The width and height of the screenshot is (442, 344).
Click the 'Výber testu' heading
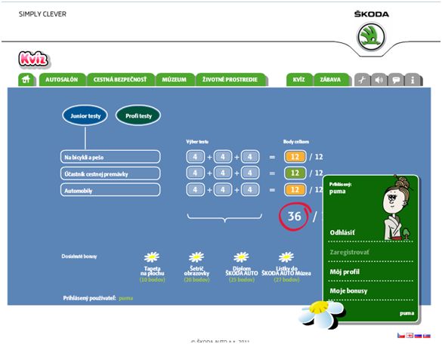197,142
